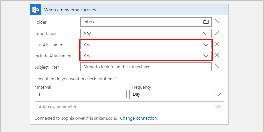
Task: Open the ellipsis menu on trigger card
Action: (x=223, y=10)
